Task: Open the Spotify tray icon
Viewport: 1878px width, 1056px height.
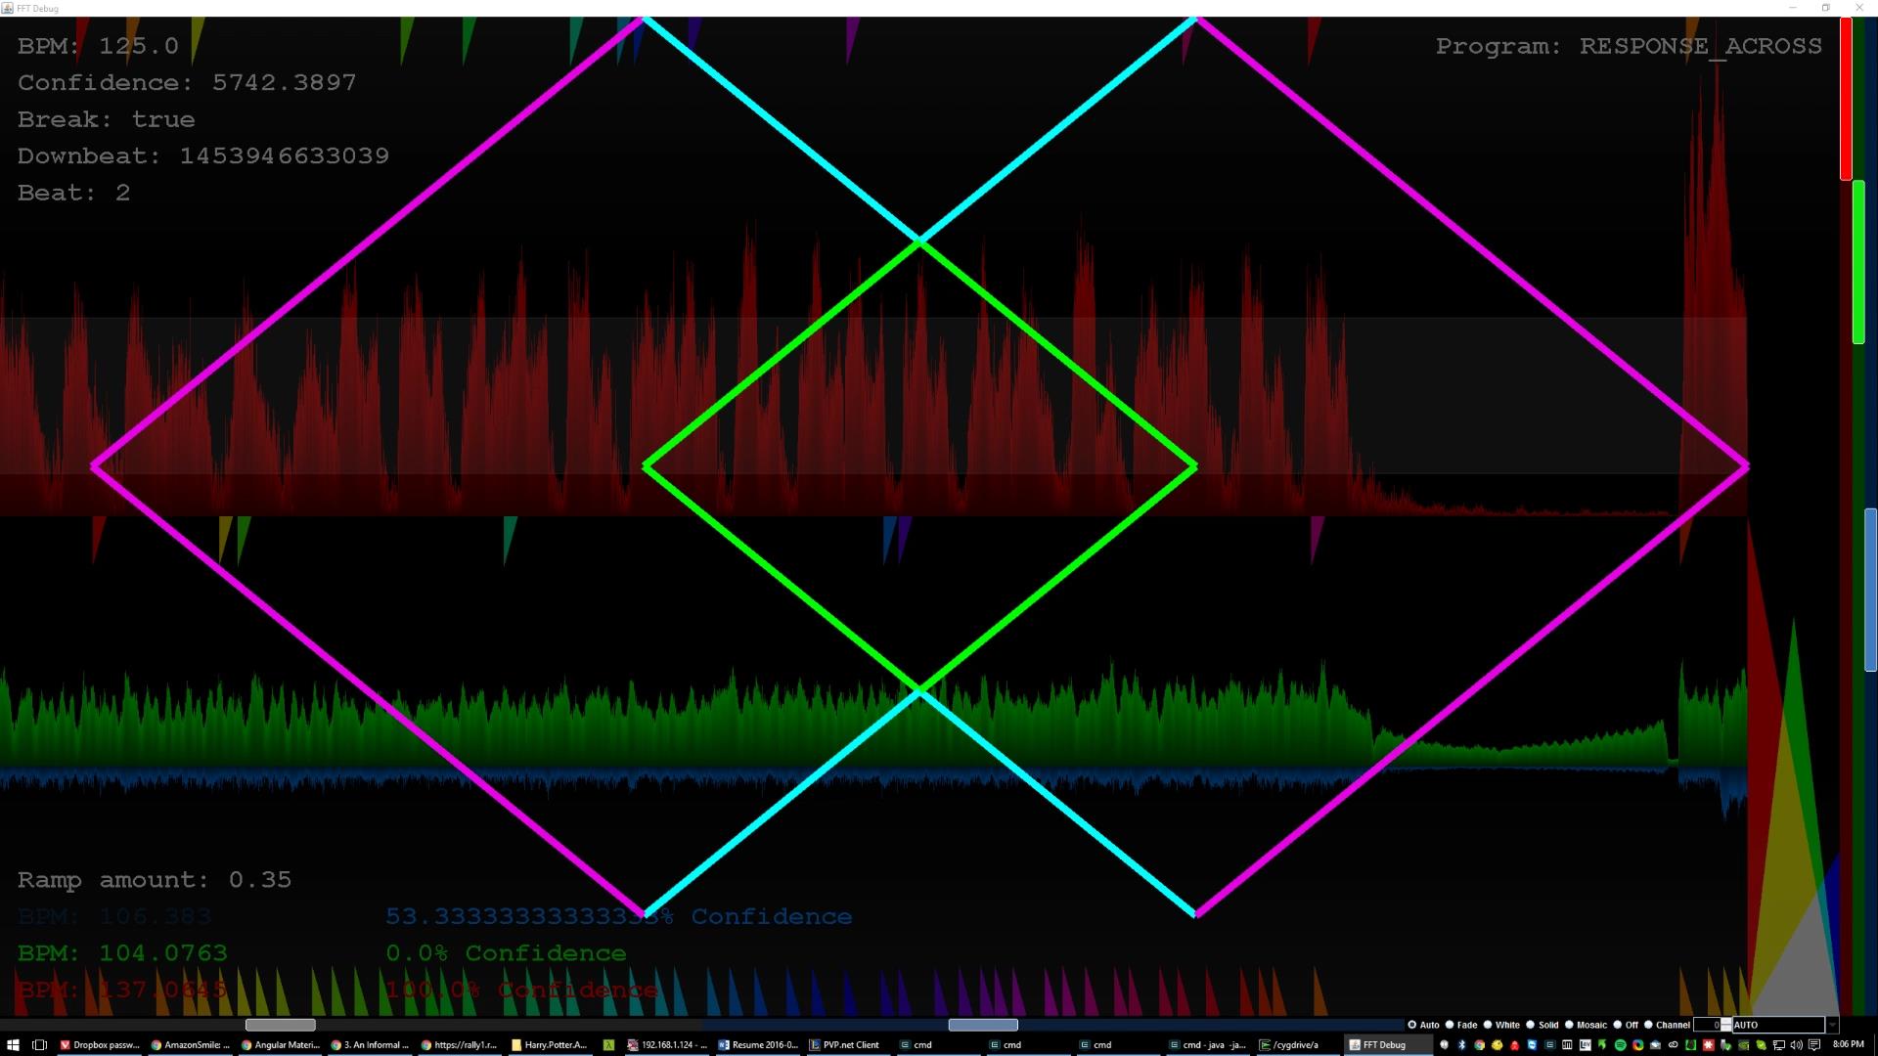Action: (x=1621, y=1044)
